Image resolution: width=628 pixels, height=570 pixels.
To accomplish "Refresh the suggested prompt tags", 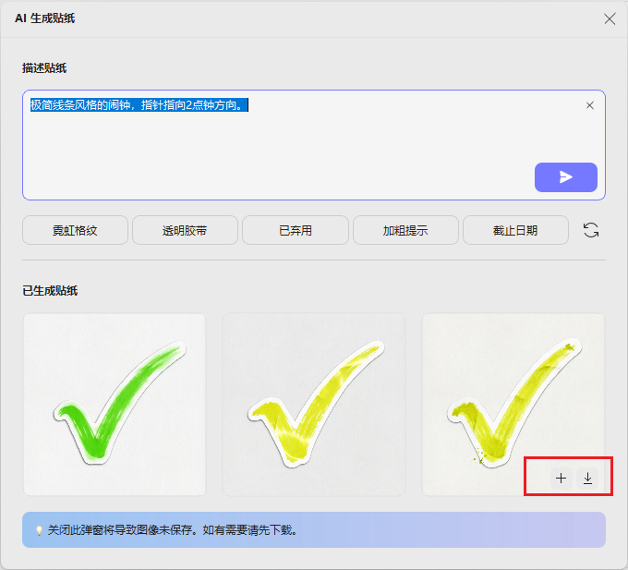I will tap(591, 230).
